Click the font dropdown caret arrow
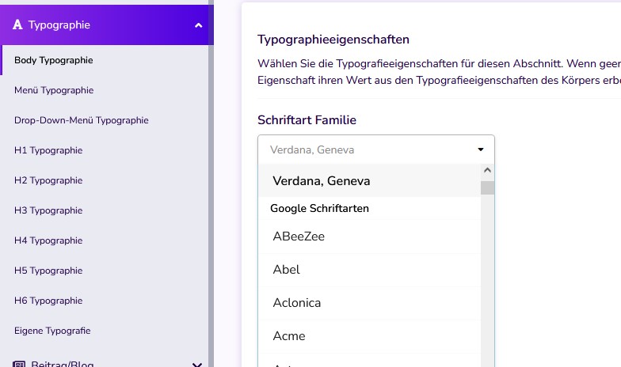 (480, 149)
